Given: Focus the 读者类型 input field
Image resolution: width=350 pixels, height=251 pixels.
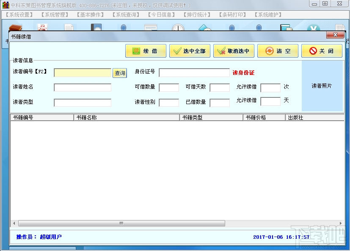Looking at the screenshot, I should (83, 102).
